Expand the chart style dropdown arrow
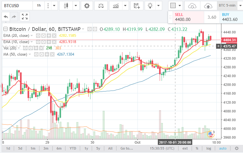This screenshot has height=153, width=243. point(76,6)
